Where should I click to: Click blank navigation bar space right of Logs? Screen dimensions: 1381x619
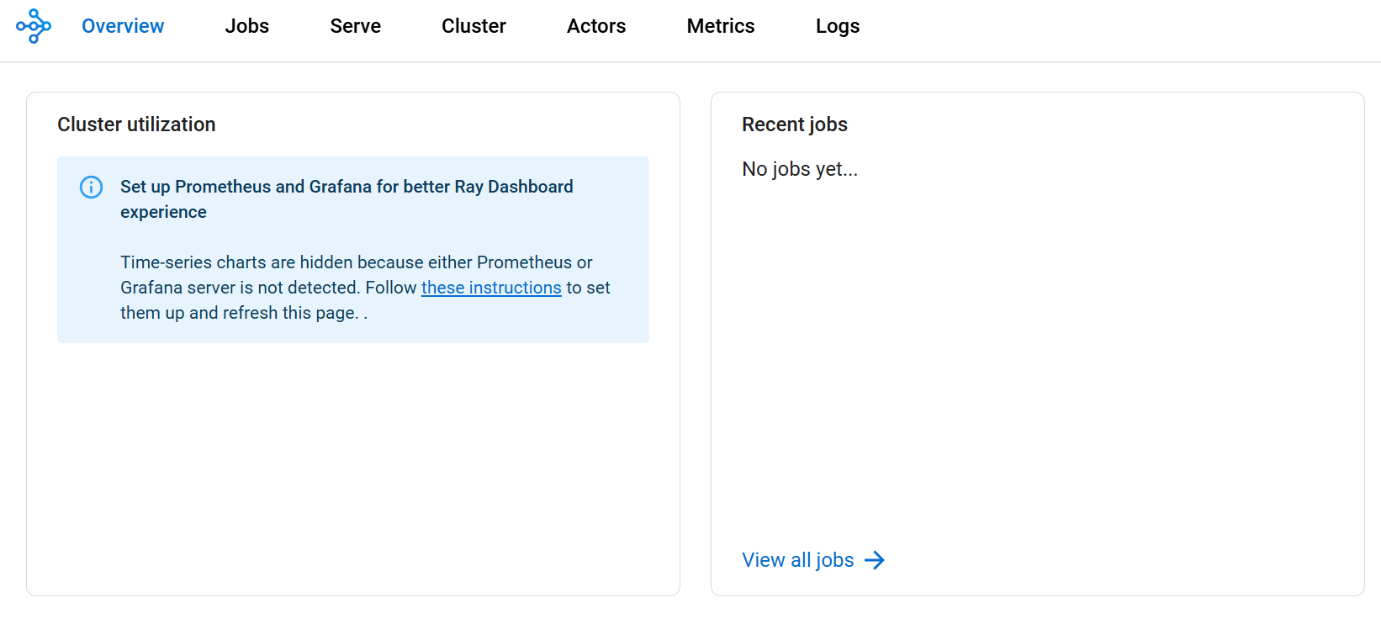pos(1119,26)
